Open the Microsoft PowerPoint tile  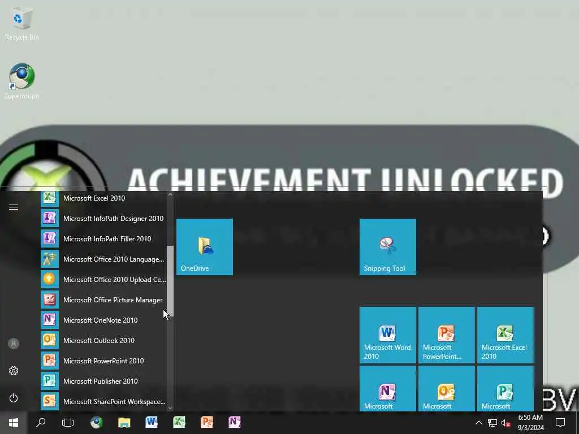tap(447, 335)
